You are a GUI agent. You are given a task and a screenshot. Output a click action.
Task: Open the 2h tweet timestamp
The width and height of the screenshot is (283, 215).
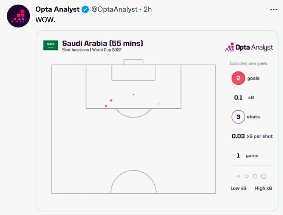(x=148, y=9)
